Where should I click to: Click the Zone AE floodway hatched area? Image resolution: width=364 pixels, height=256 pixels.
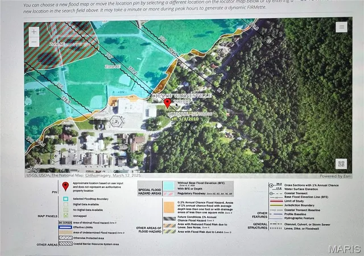click(57, 44)
